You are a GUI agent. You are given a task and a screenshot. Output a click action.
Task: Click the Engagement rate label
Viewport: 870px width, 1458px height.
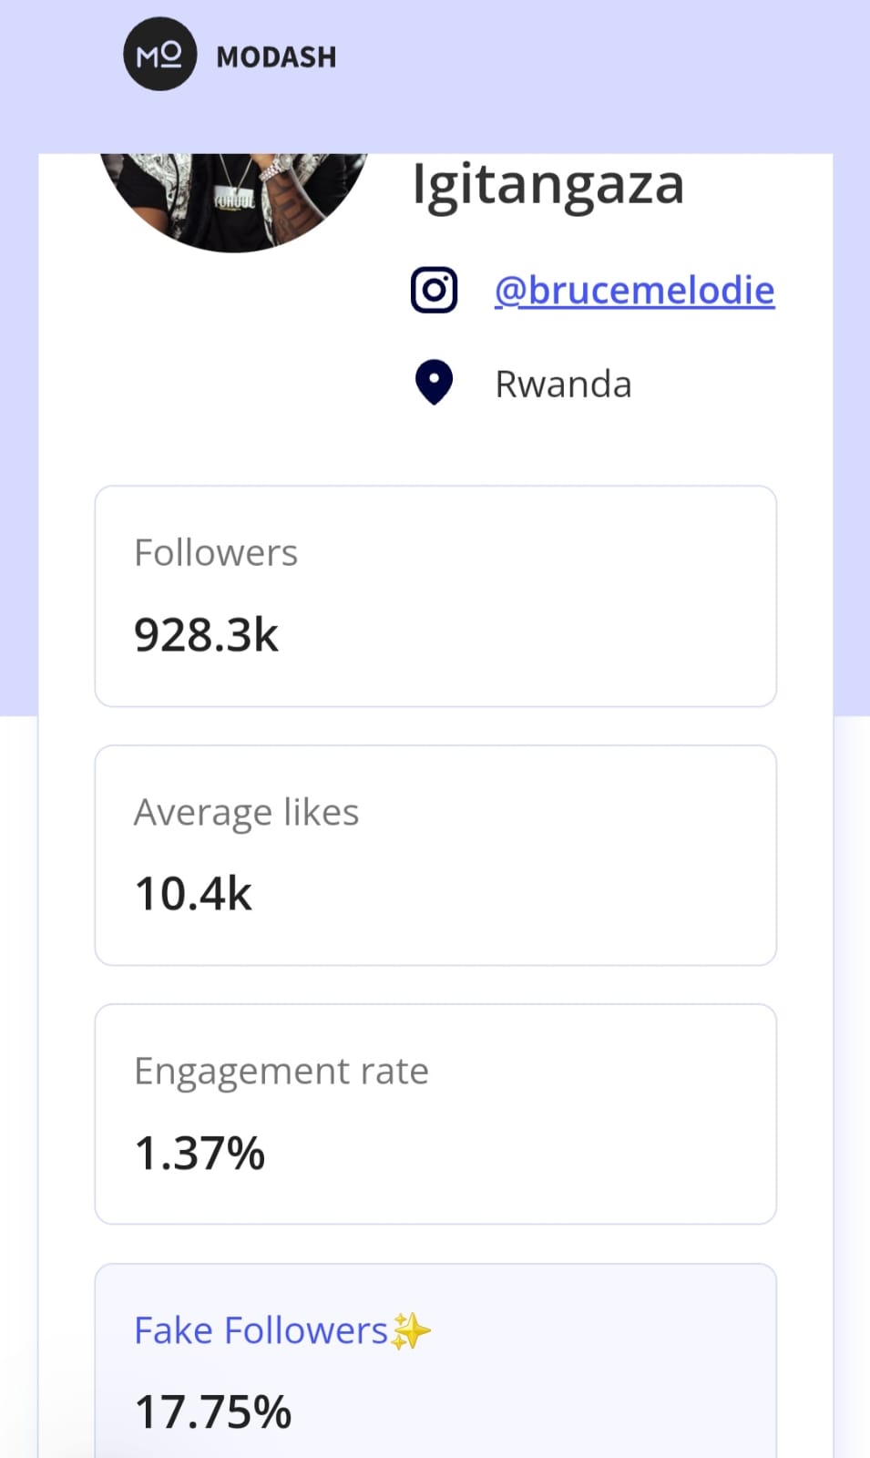coord(281,1071)
